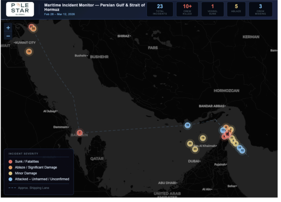
Task: Select incident marker 14 near Kuwait City
Action: pos(29,52)
